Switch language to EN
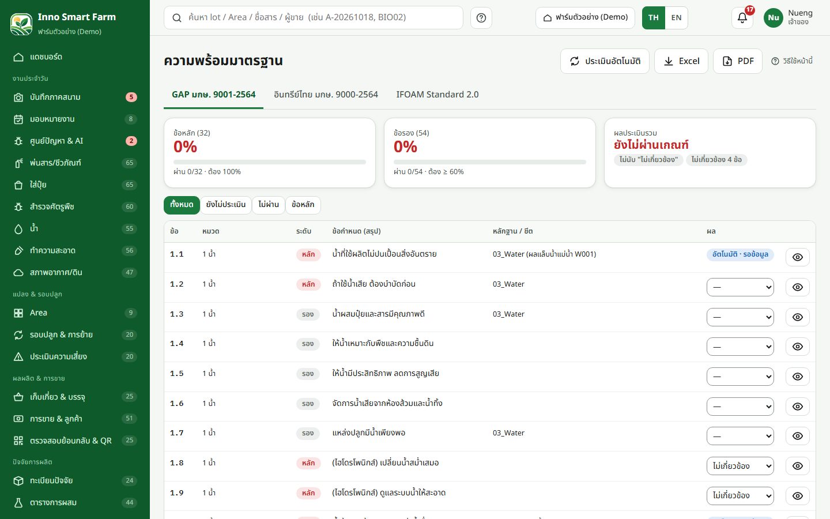This screenshot has width=830, height=519. pos(676,18)
